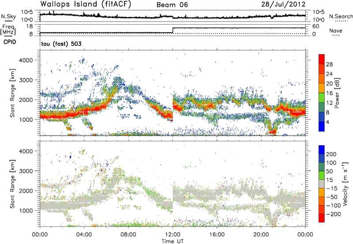Pick the teal Power segment between 8 and 12
353x244 pixels.
(322, 107)
